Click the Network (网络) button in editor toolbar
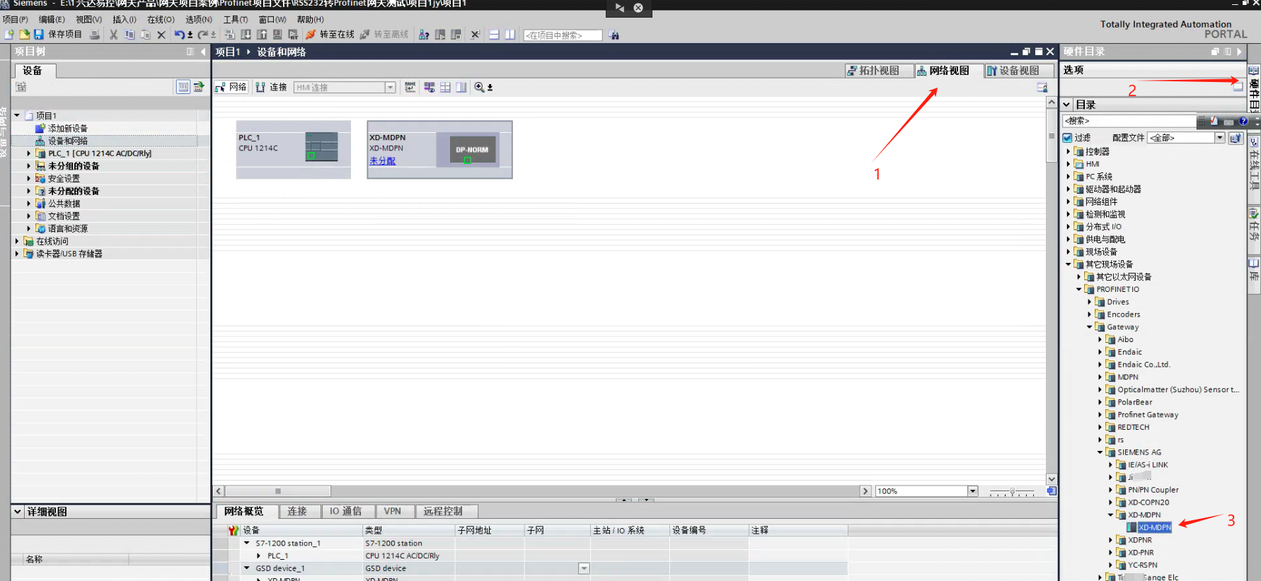The width and height of the screenshot is (1261, 581). pyautogui.click(x=231, y=87)
